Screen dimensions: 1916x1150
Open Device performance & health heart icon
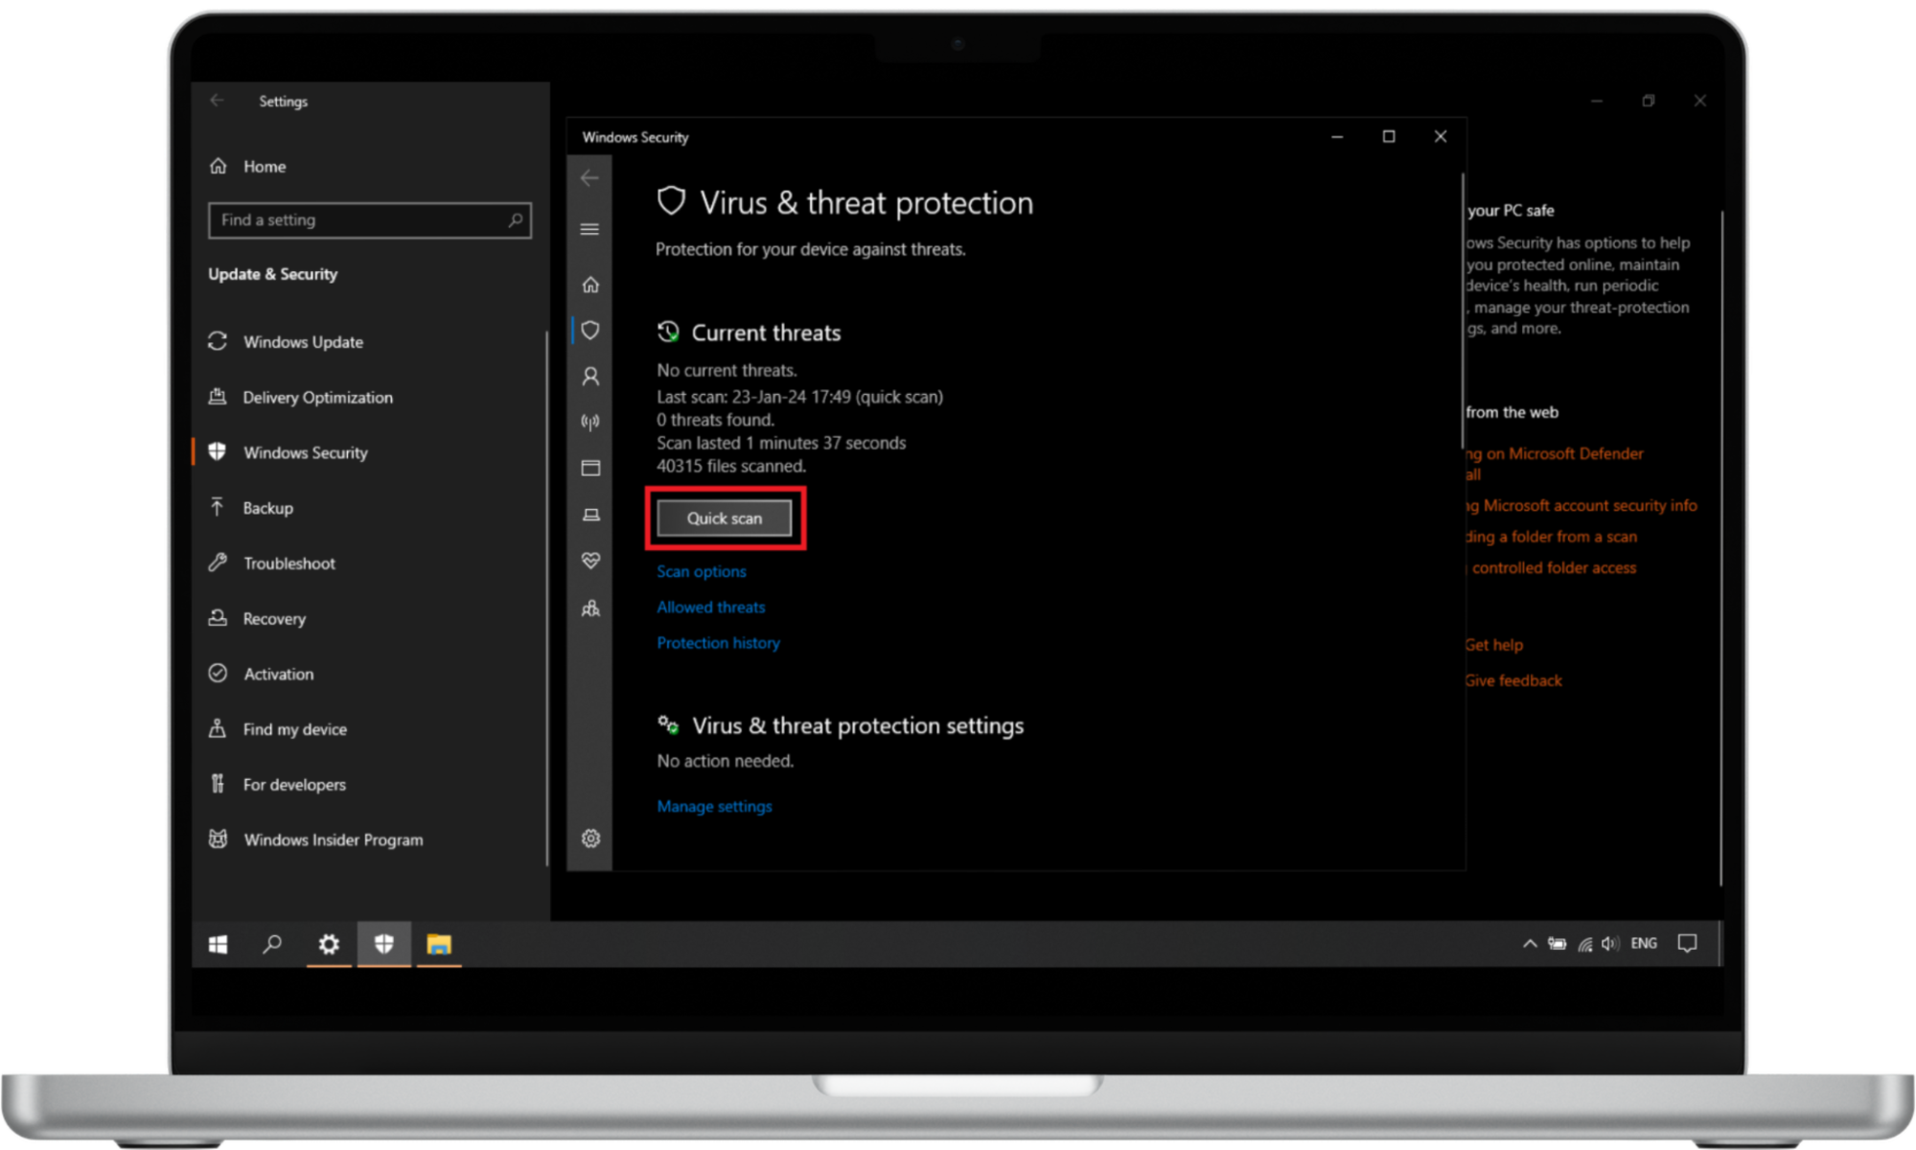590,561
